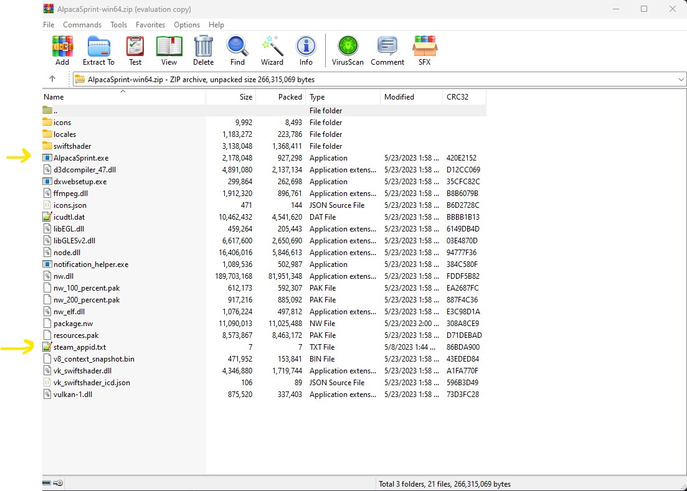Click the icudtl.dat file icon
The width and height of the screenshot is (687, 491).
[x=47, y=217]
